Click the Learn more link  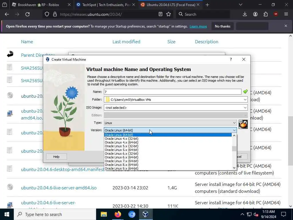[198, 26]
